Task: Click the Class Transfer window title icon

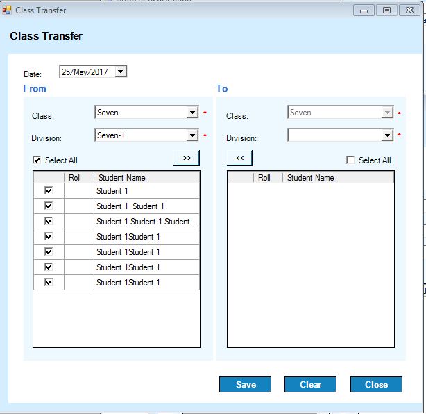Action: pyautogui.click(x=7, y=10)
